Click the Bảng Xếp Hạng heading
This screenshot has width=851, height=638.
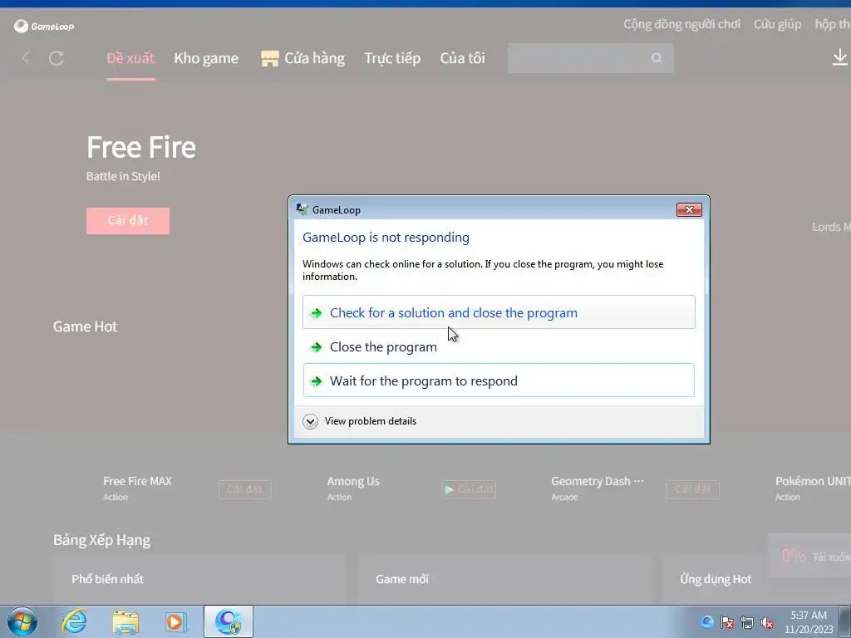[x=102, y=540]
